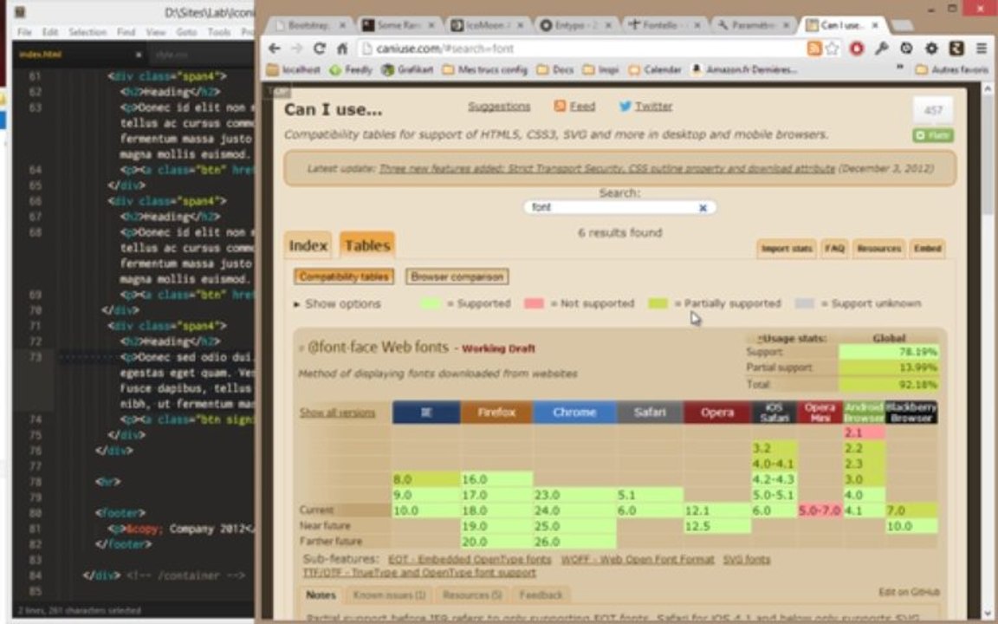The height and width of the screenshot is (624, 998).
Task: Switch to the Some Random browser tab
Action: click(399, 25)
